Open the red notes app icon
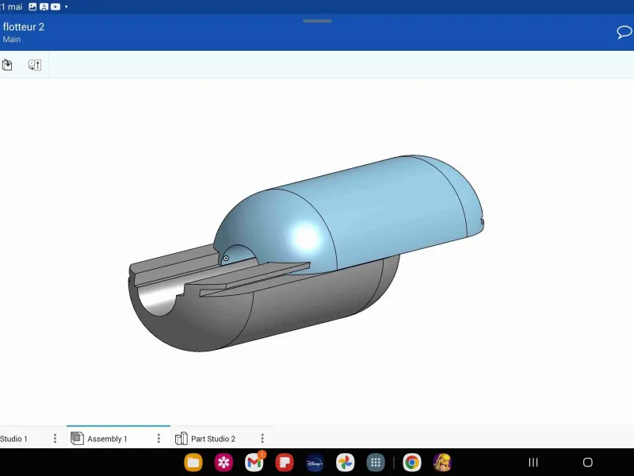 [x=285, y=463]
